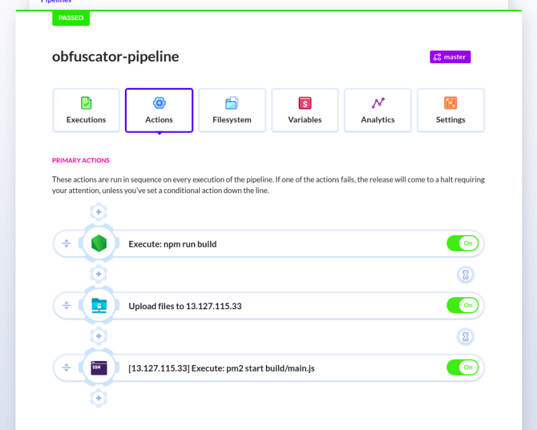The height and width of the screenshot is (430, 537).
Task: Click the PASSED status badge
Action: (71, 18)
